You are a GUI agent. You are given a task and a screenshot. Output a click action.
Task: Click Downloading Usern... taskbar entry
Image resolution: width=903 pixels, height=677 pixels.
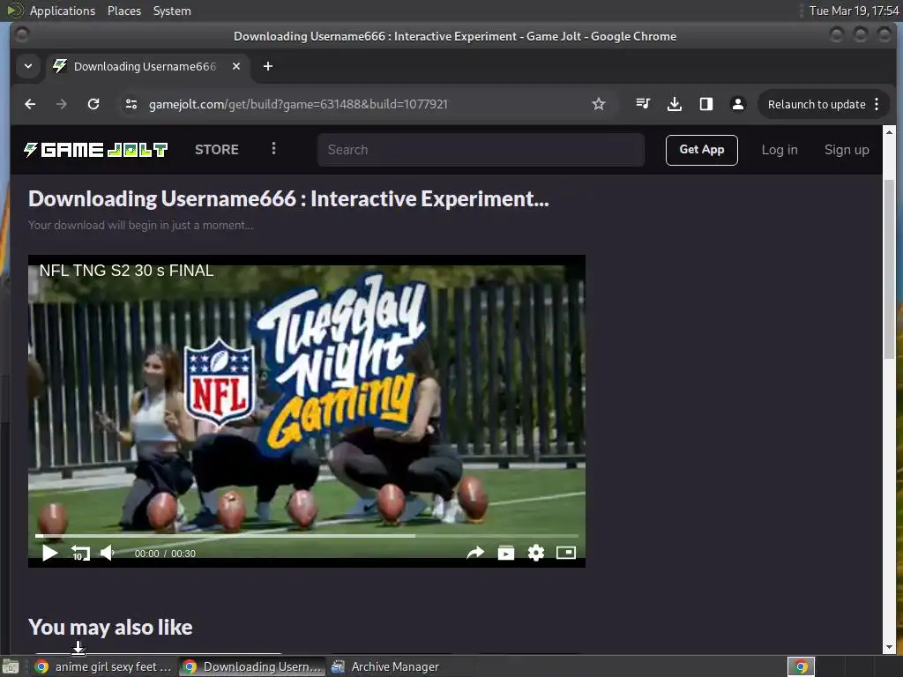click(x=252, y=666)
